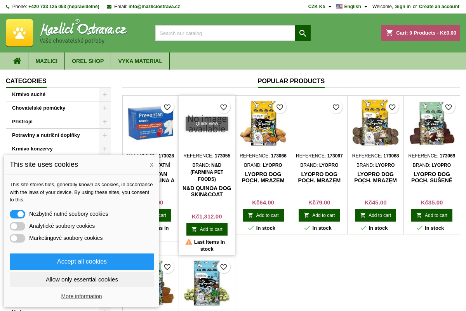Click Allow only essential cookies button
466x311 pixels.
pyautogui.click(x=82, y=280)
